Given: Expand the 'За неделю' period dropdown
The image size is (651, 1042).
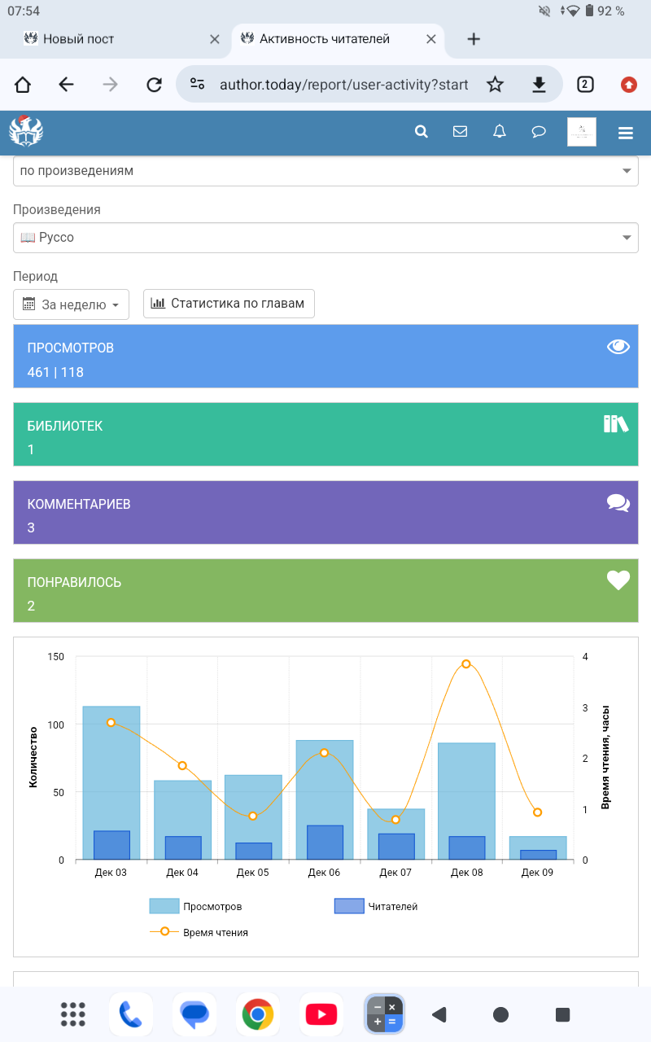Looking at the screenshot, I should [x=72, y=304].
